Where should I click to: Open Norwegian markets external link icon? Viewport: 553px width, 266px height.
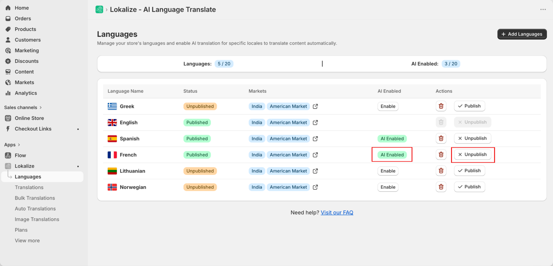[315, 187]
